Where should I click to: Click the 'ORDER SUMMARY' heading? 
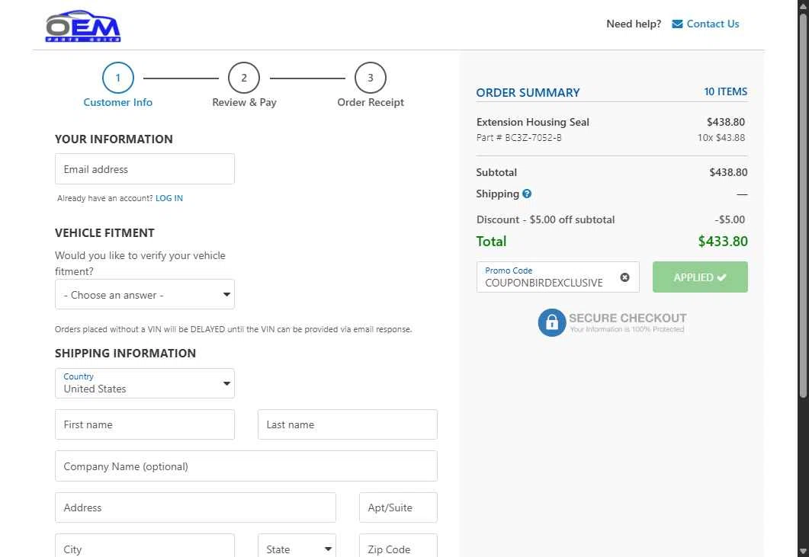(528, 93)
